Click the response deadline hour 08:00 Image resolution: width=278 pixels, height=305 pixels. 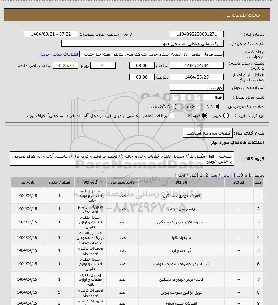(142, 66)
